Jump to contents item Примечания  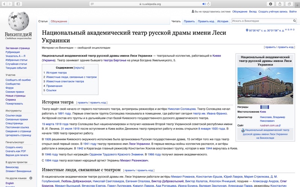(54, 86)
